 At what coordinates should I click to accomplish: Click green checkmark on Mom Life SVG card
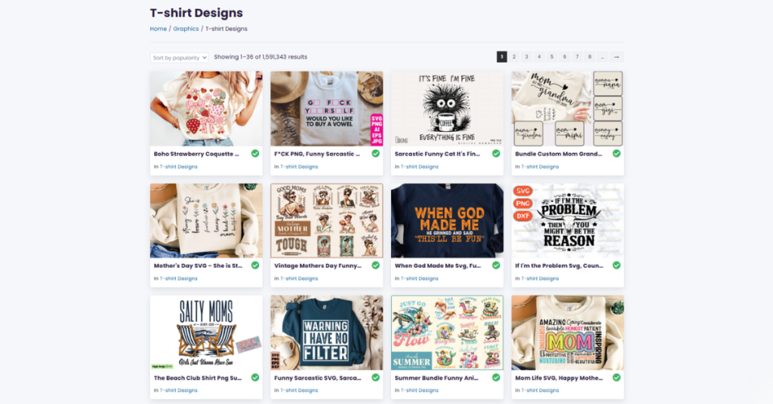(617, 377)
